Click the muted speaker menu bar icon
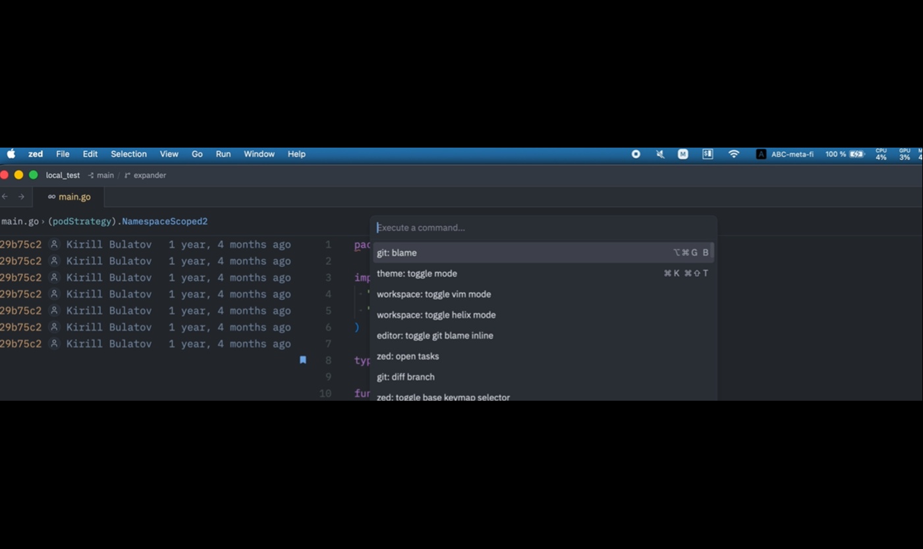The height and width of the screenshot is (549, 923). click(659, 154)
